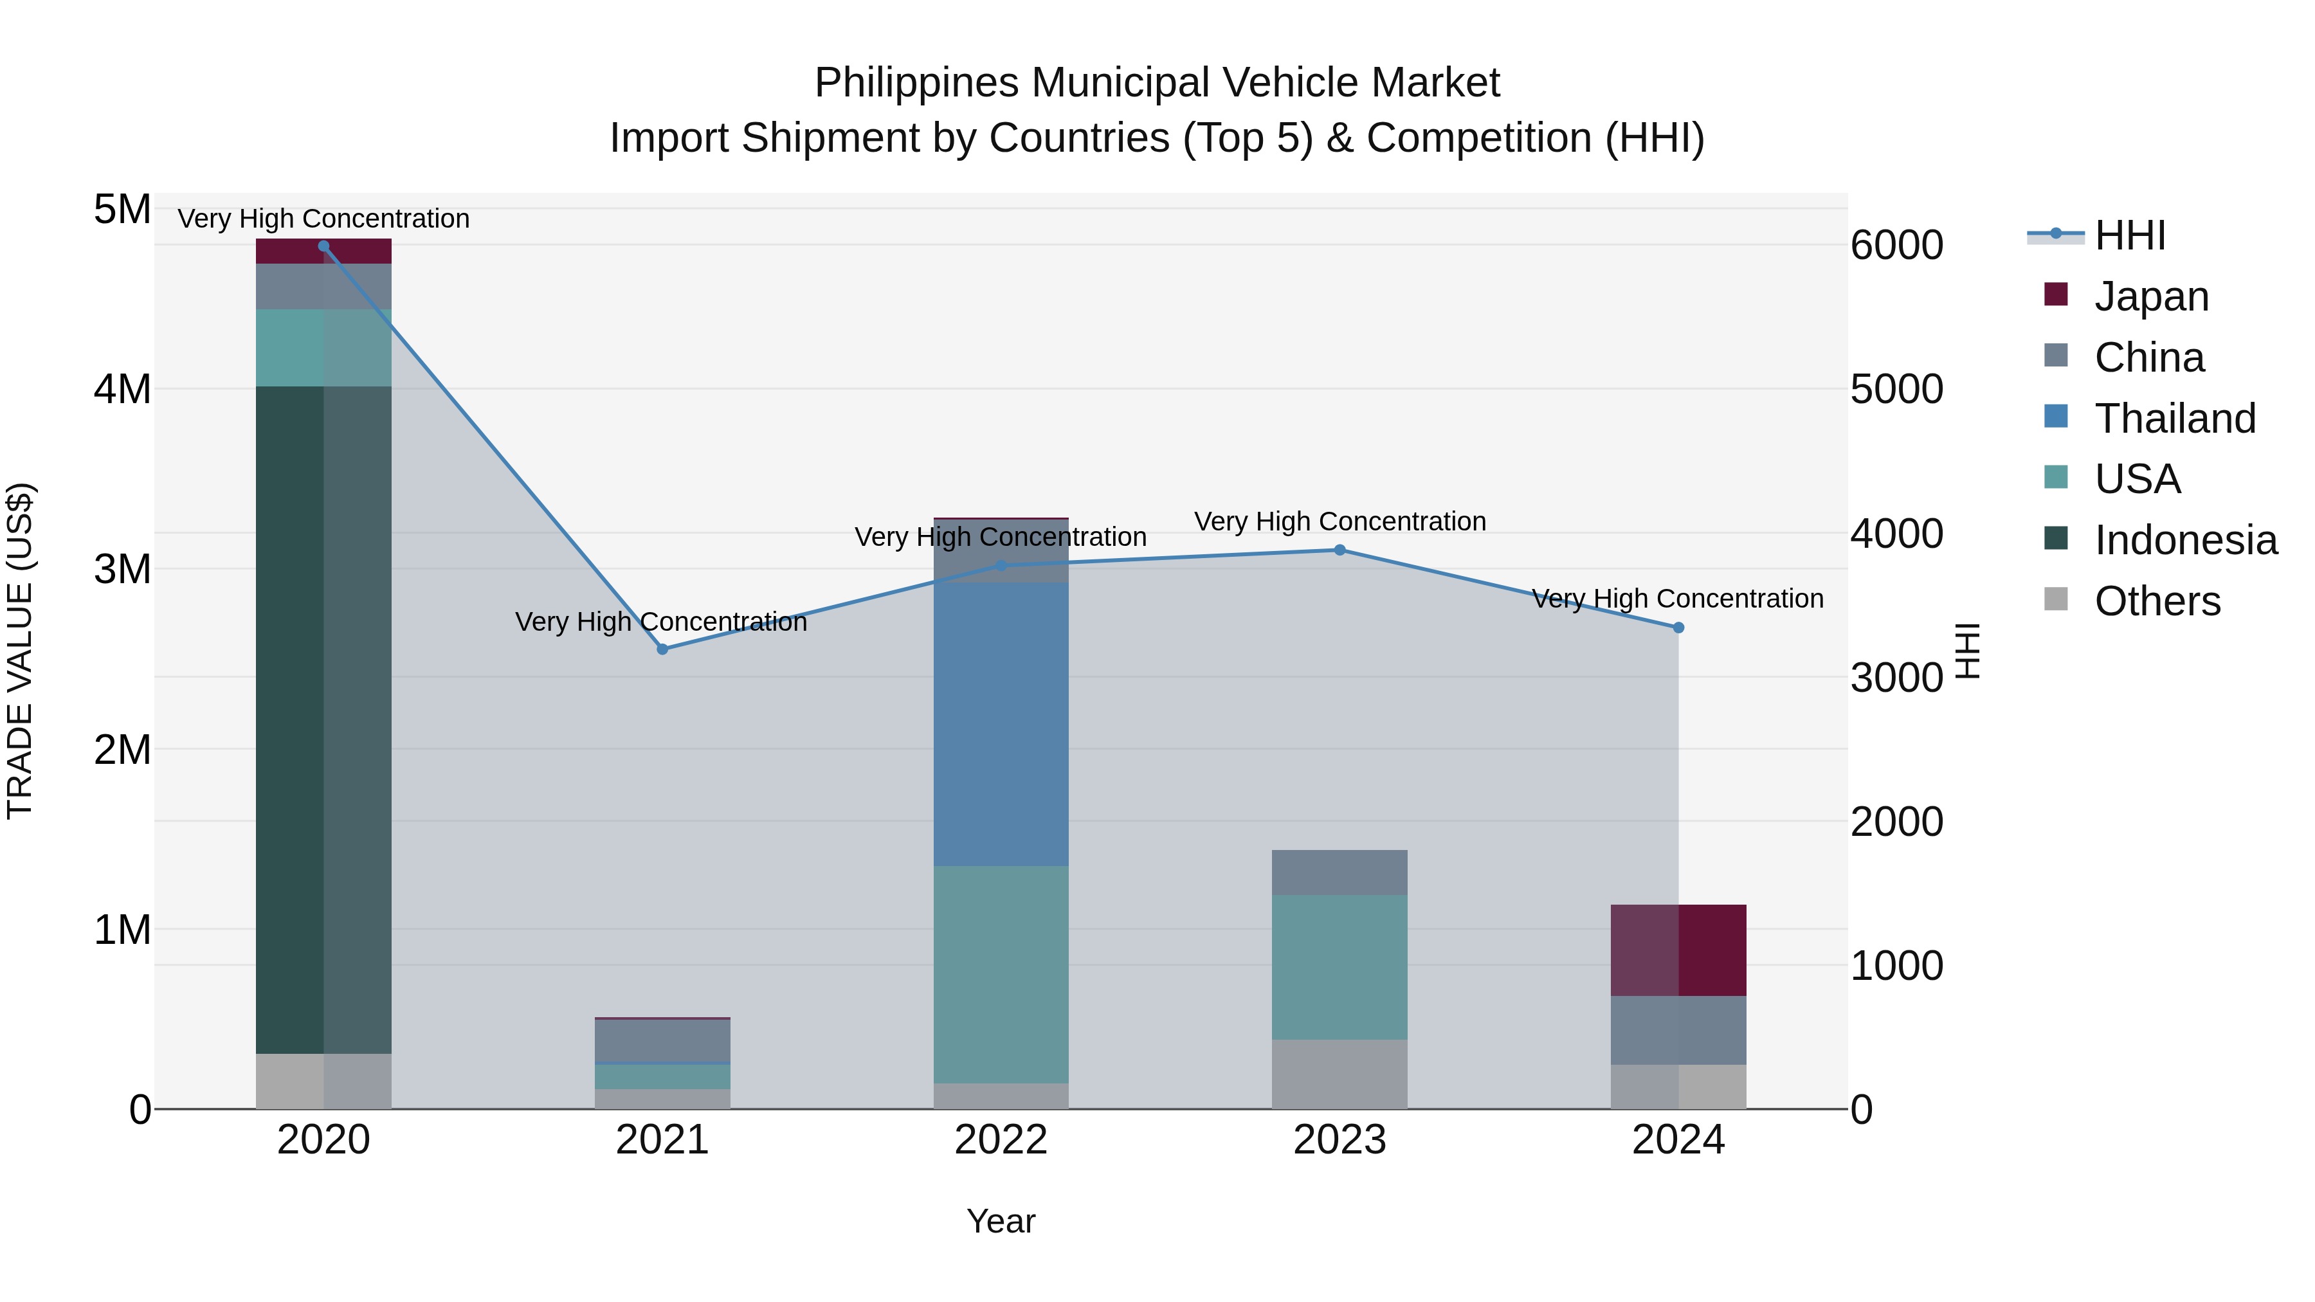Toggle the Others legend entry
Image resolution: width=2315 pixels, height=1302 pixels.
[2132, 601]
